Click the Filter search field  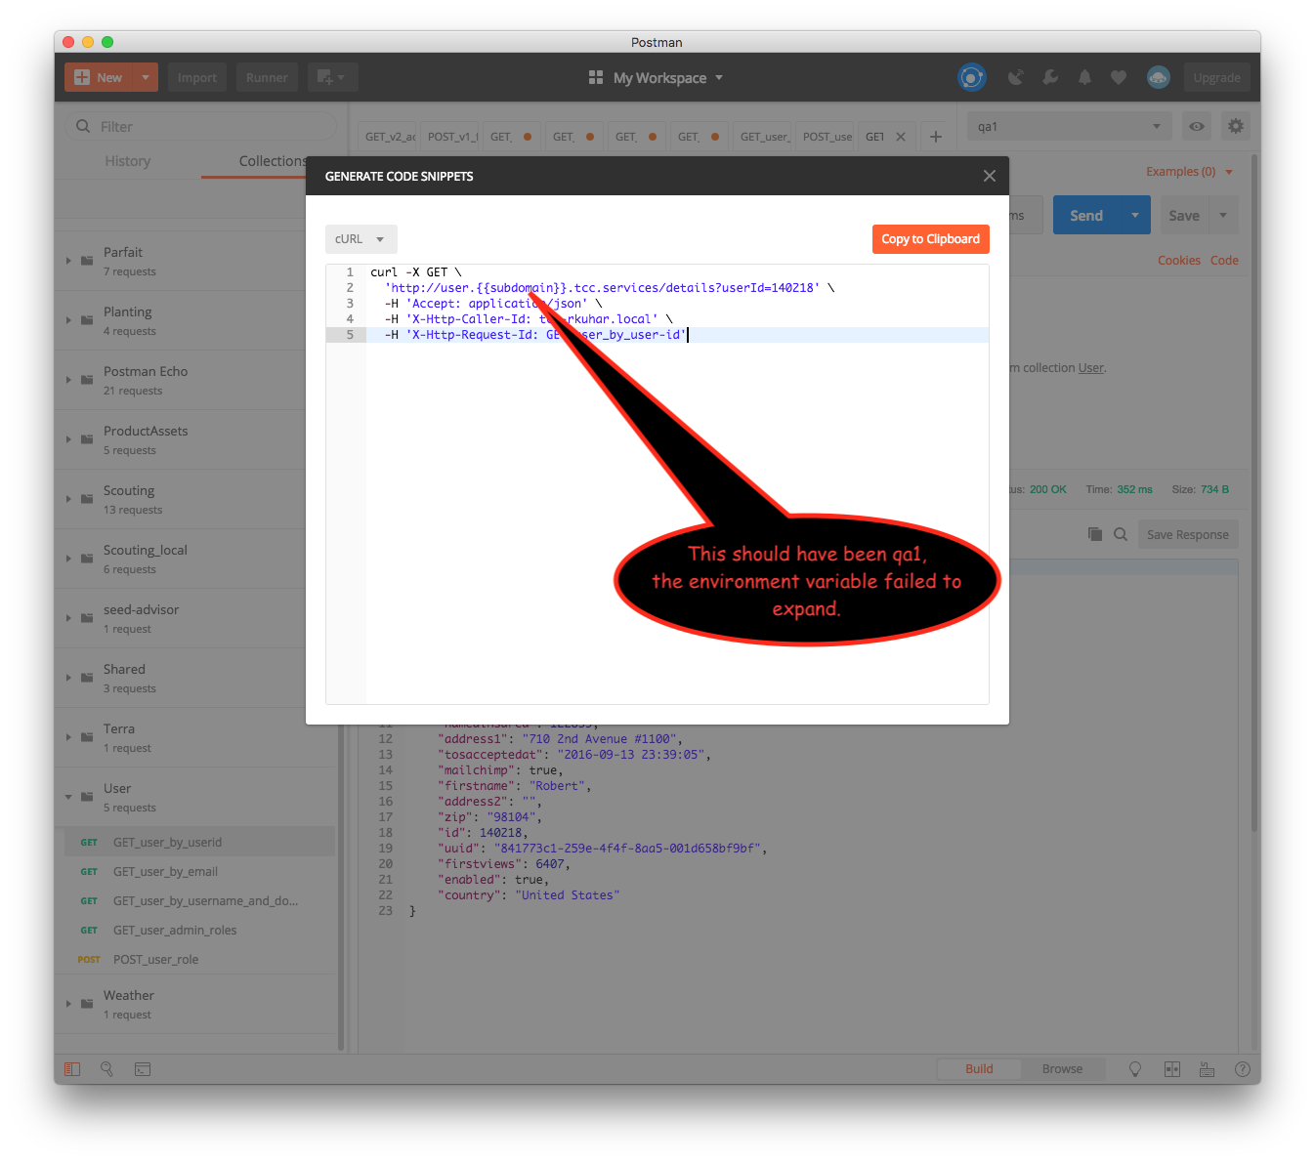[x=200, y=126]
